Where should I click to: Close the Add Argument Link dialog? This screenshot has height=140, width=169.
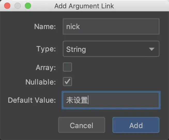tap(7, 6)
